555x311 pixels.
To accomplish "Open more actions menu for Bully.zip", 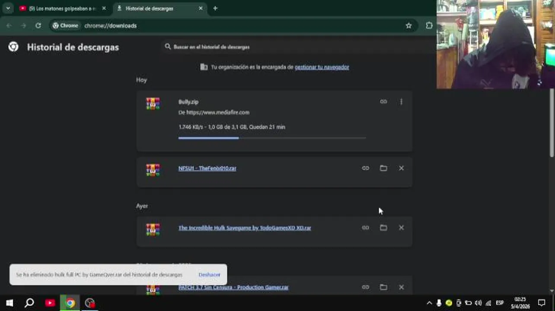I will click(401, 102).
